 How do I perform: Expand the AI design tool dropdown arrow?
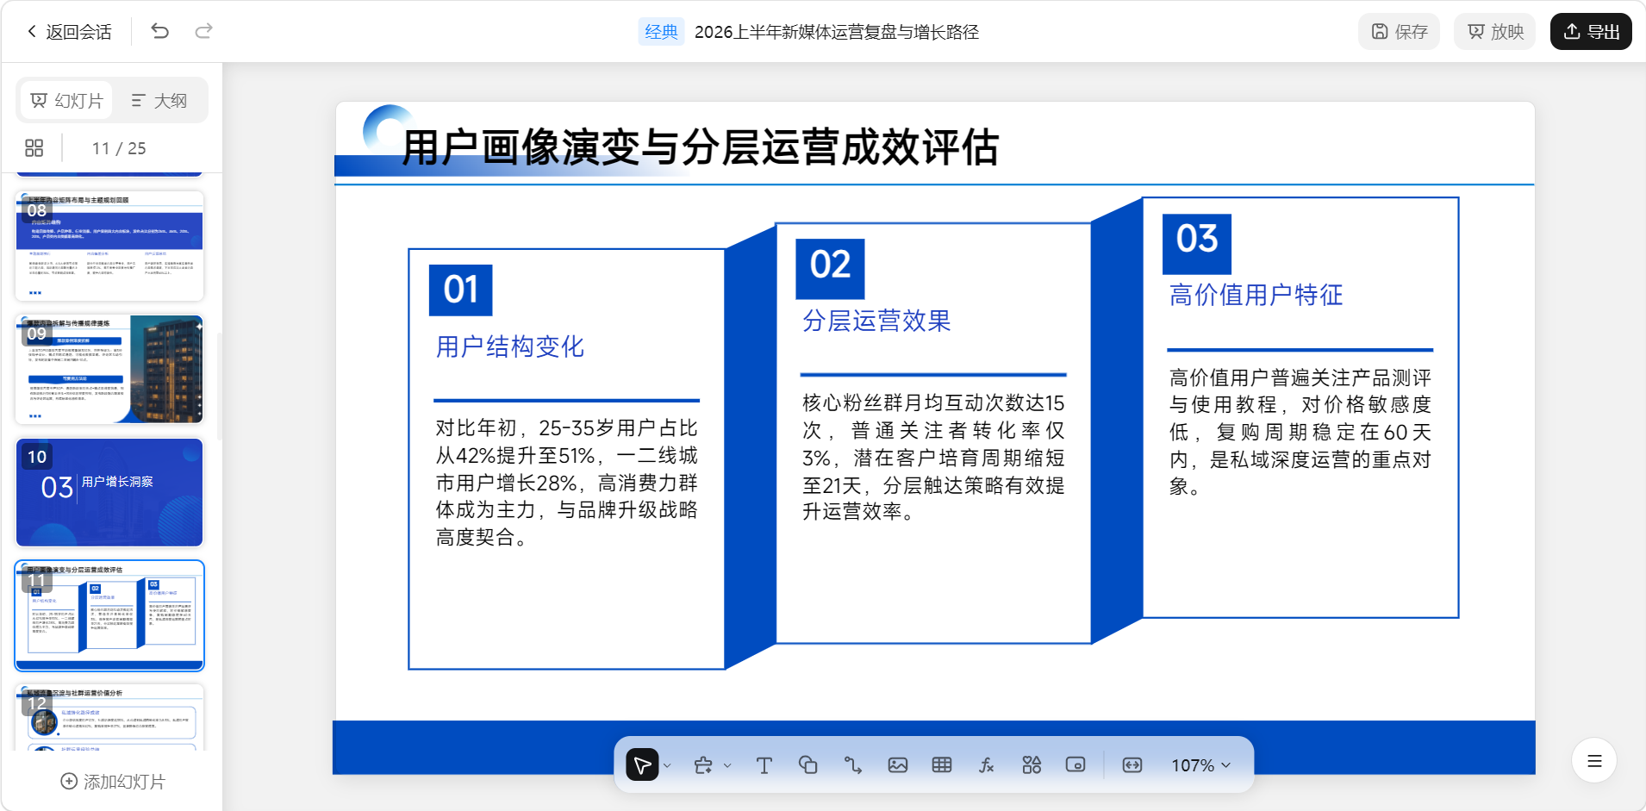tap(727, 765)
